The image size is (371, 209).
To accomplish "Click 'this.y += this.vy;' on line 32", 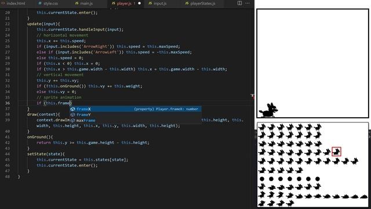I will coord(57,80).
